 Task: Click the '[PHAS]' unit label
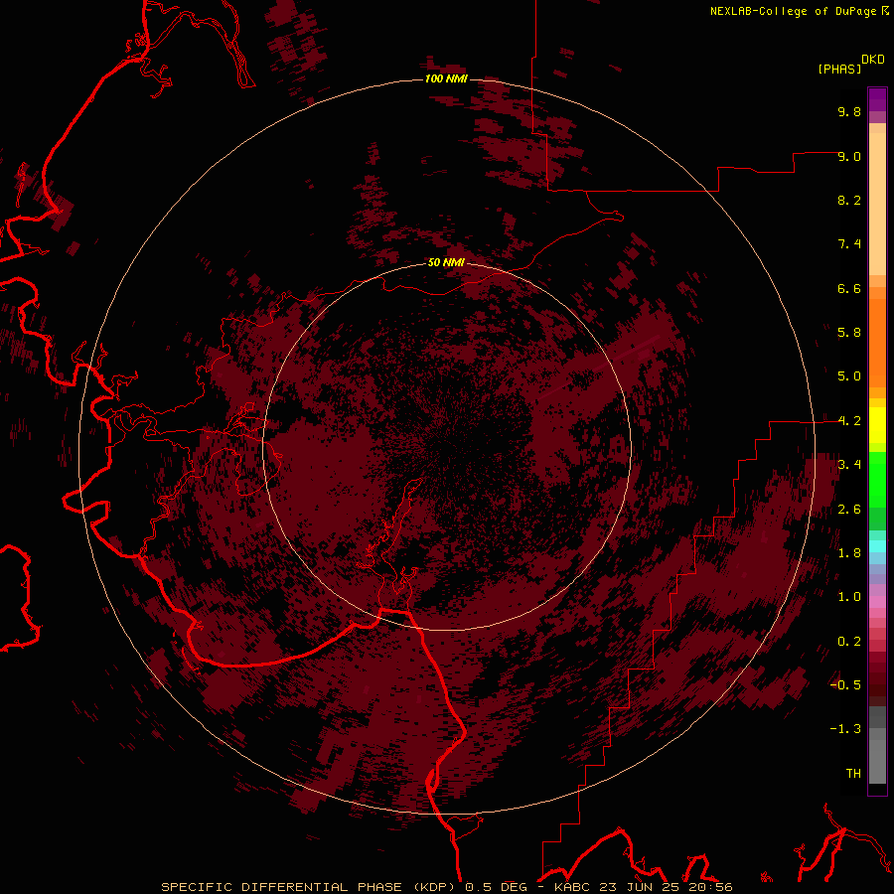tap(839, 70)
